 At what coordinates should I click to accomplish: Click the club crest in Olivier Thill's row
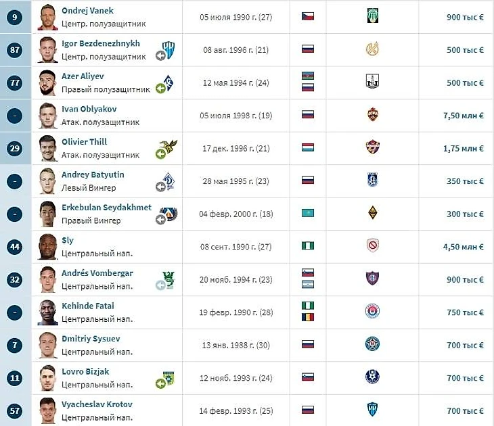372,147
